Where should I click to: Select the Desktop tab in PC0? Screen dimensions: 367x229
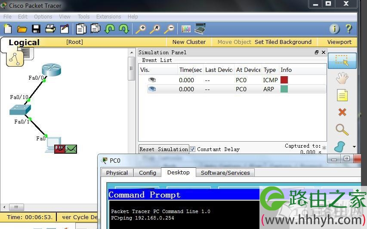coord(179,172)
